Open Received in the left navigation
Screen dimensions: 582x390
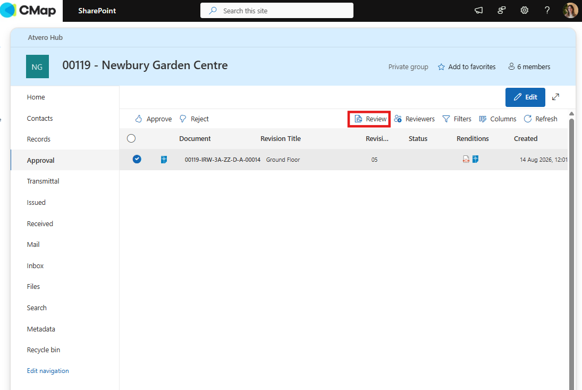pyautogui.click(x=40, y=223)
